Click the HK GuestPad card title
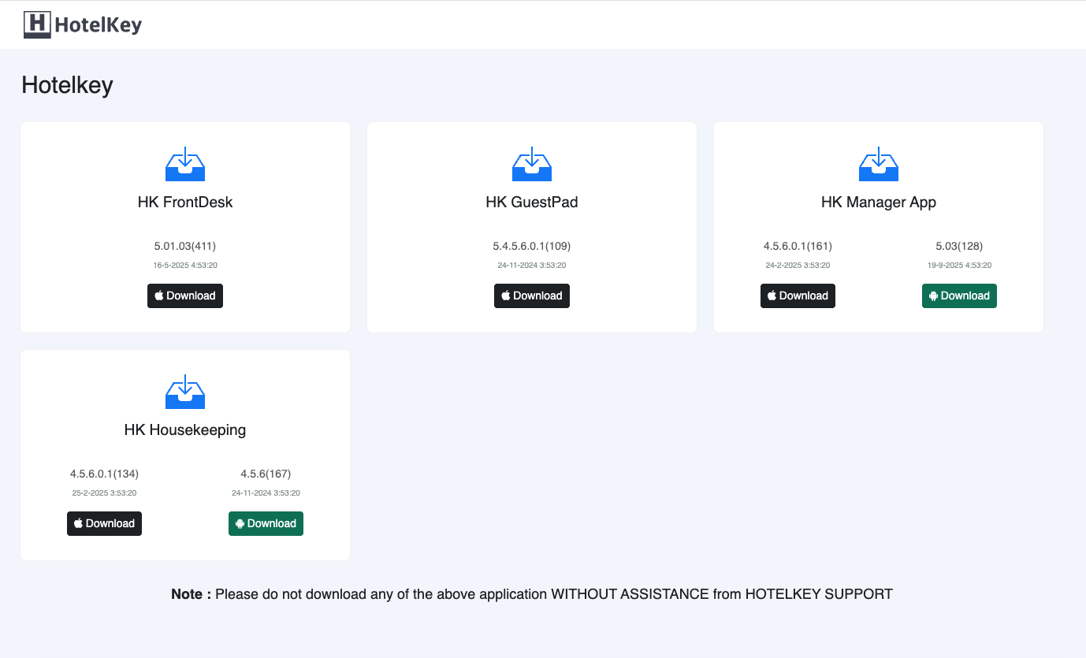The width and height of the screenshot is (1086, 658). 532,203
